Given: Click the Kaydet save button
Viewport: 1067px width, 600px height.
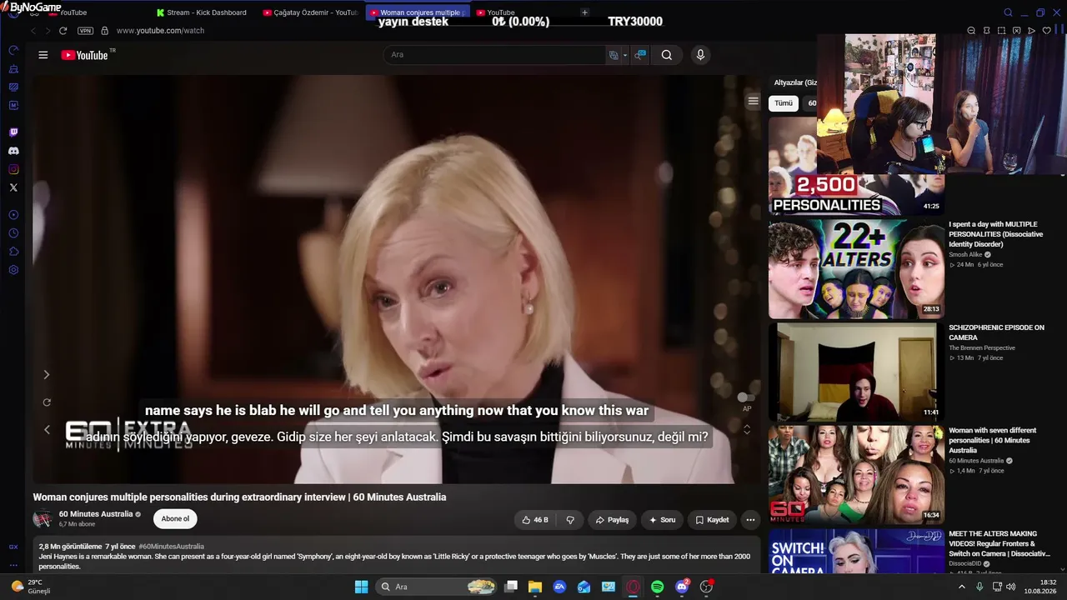Looking at the screenshot, I should coord(712,520).
